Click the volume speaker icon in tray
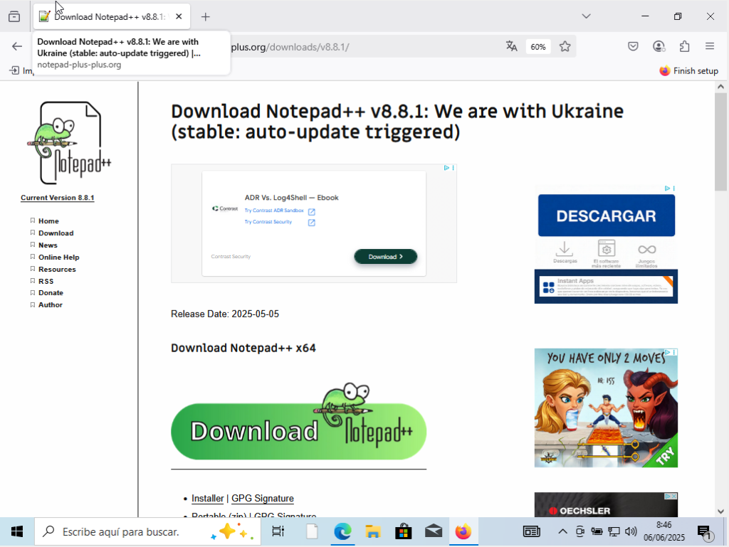Screen dimensions: 729x547 [631, 531]
